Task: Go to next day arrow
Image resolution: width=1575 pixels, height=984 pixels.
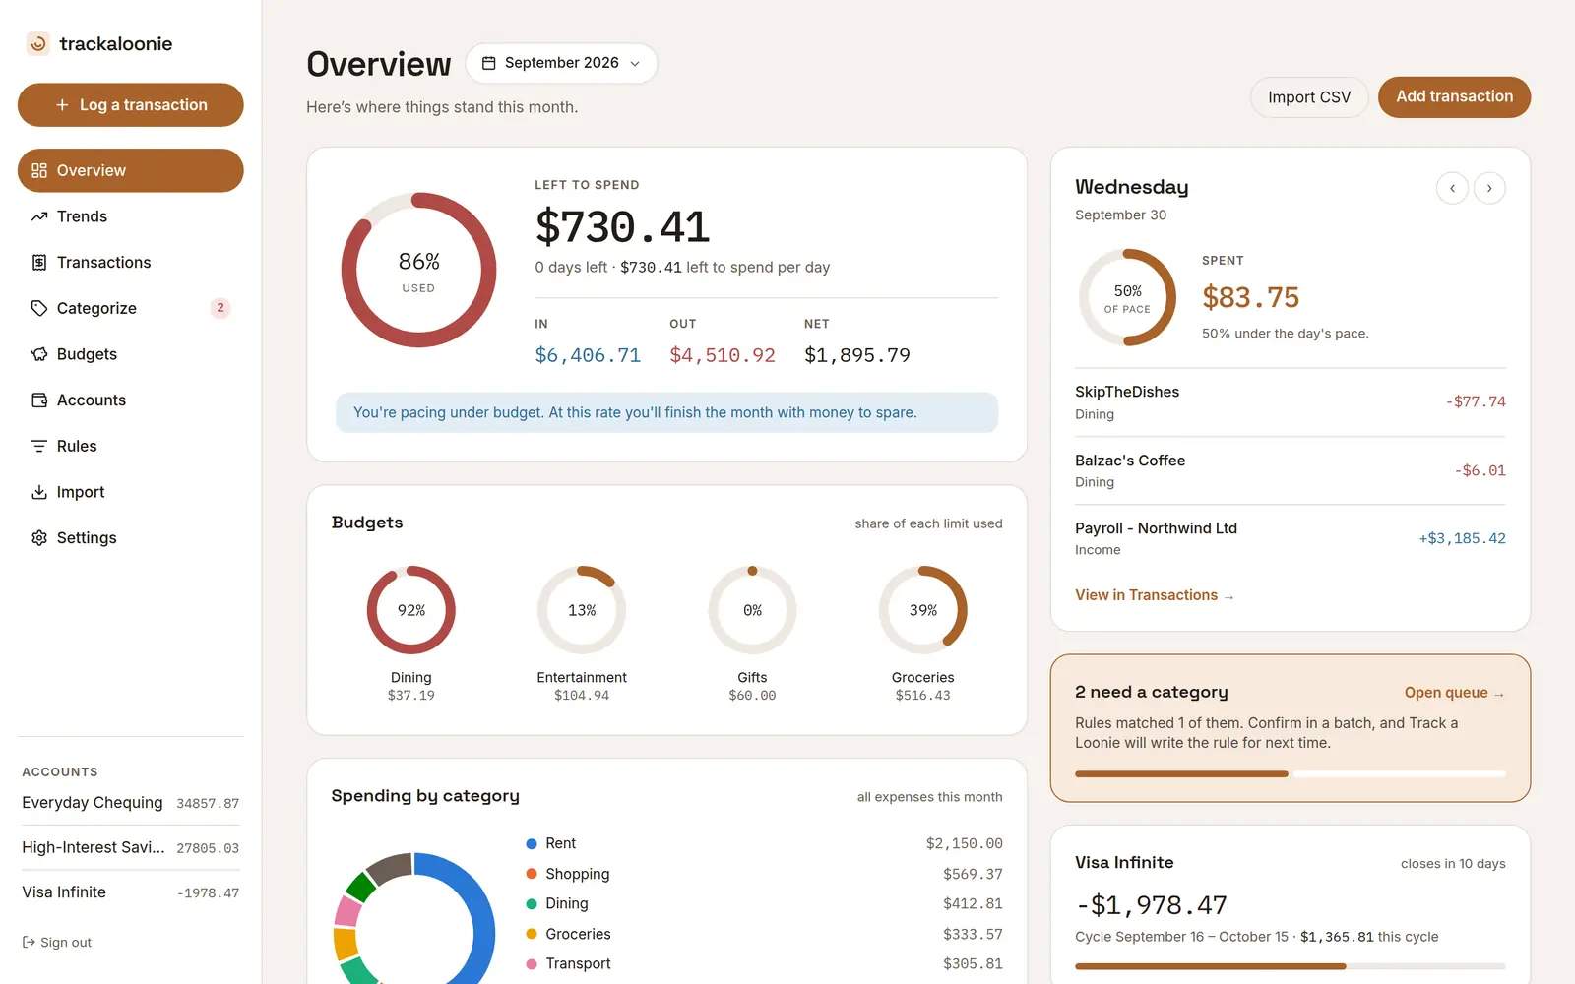Action: pos(1489,188)
